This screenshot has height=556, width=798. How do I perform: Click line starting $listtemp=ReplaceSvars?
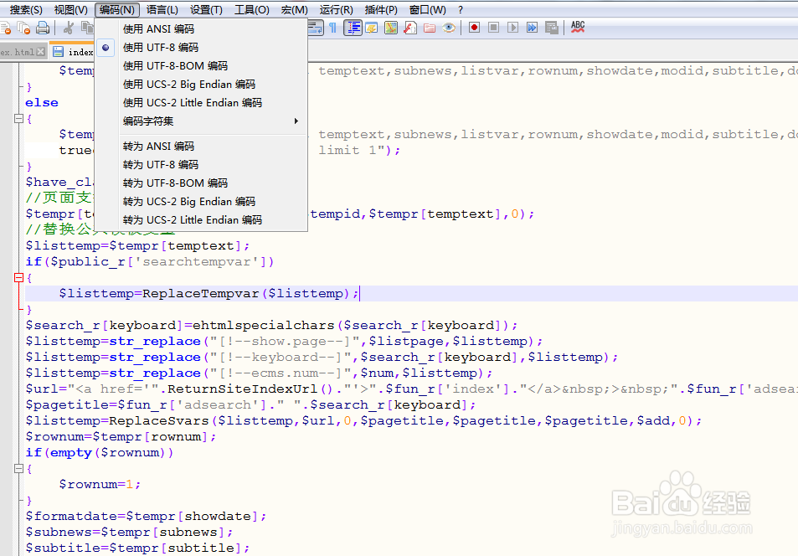coord(364,420)
